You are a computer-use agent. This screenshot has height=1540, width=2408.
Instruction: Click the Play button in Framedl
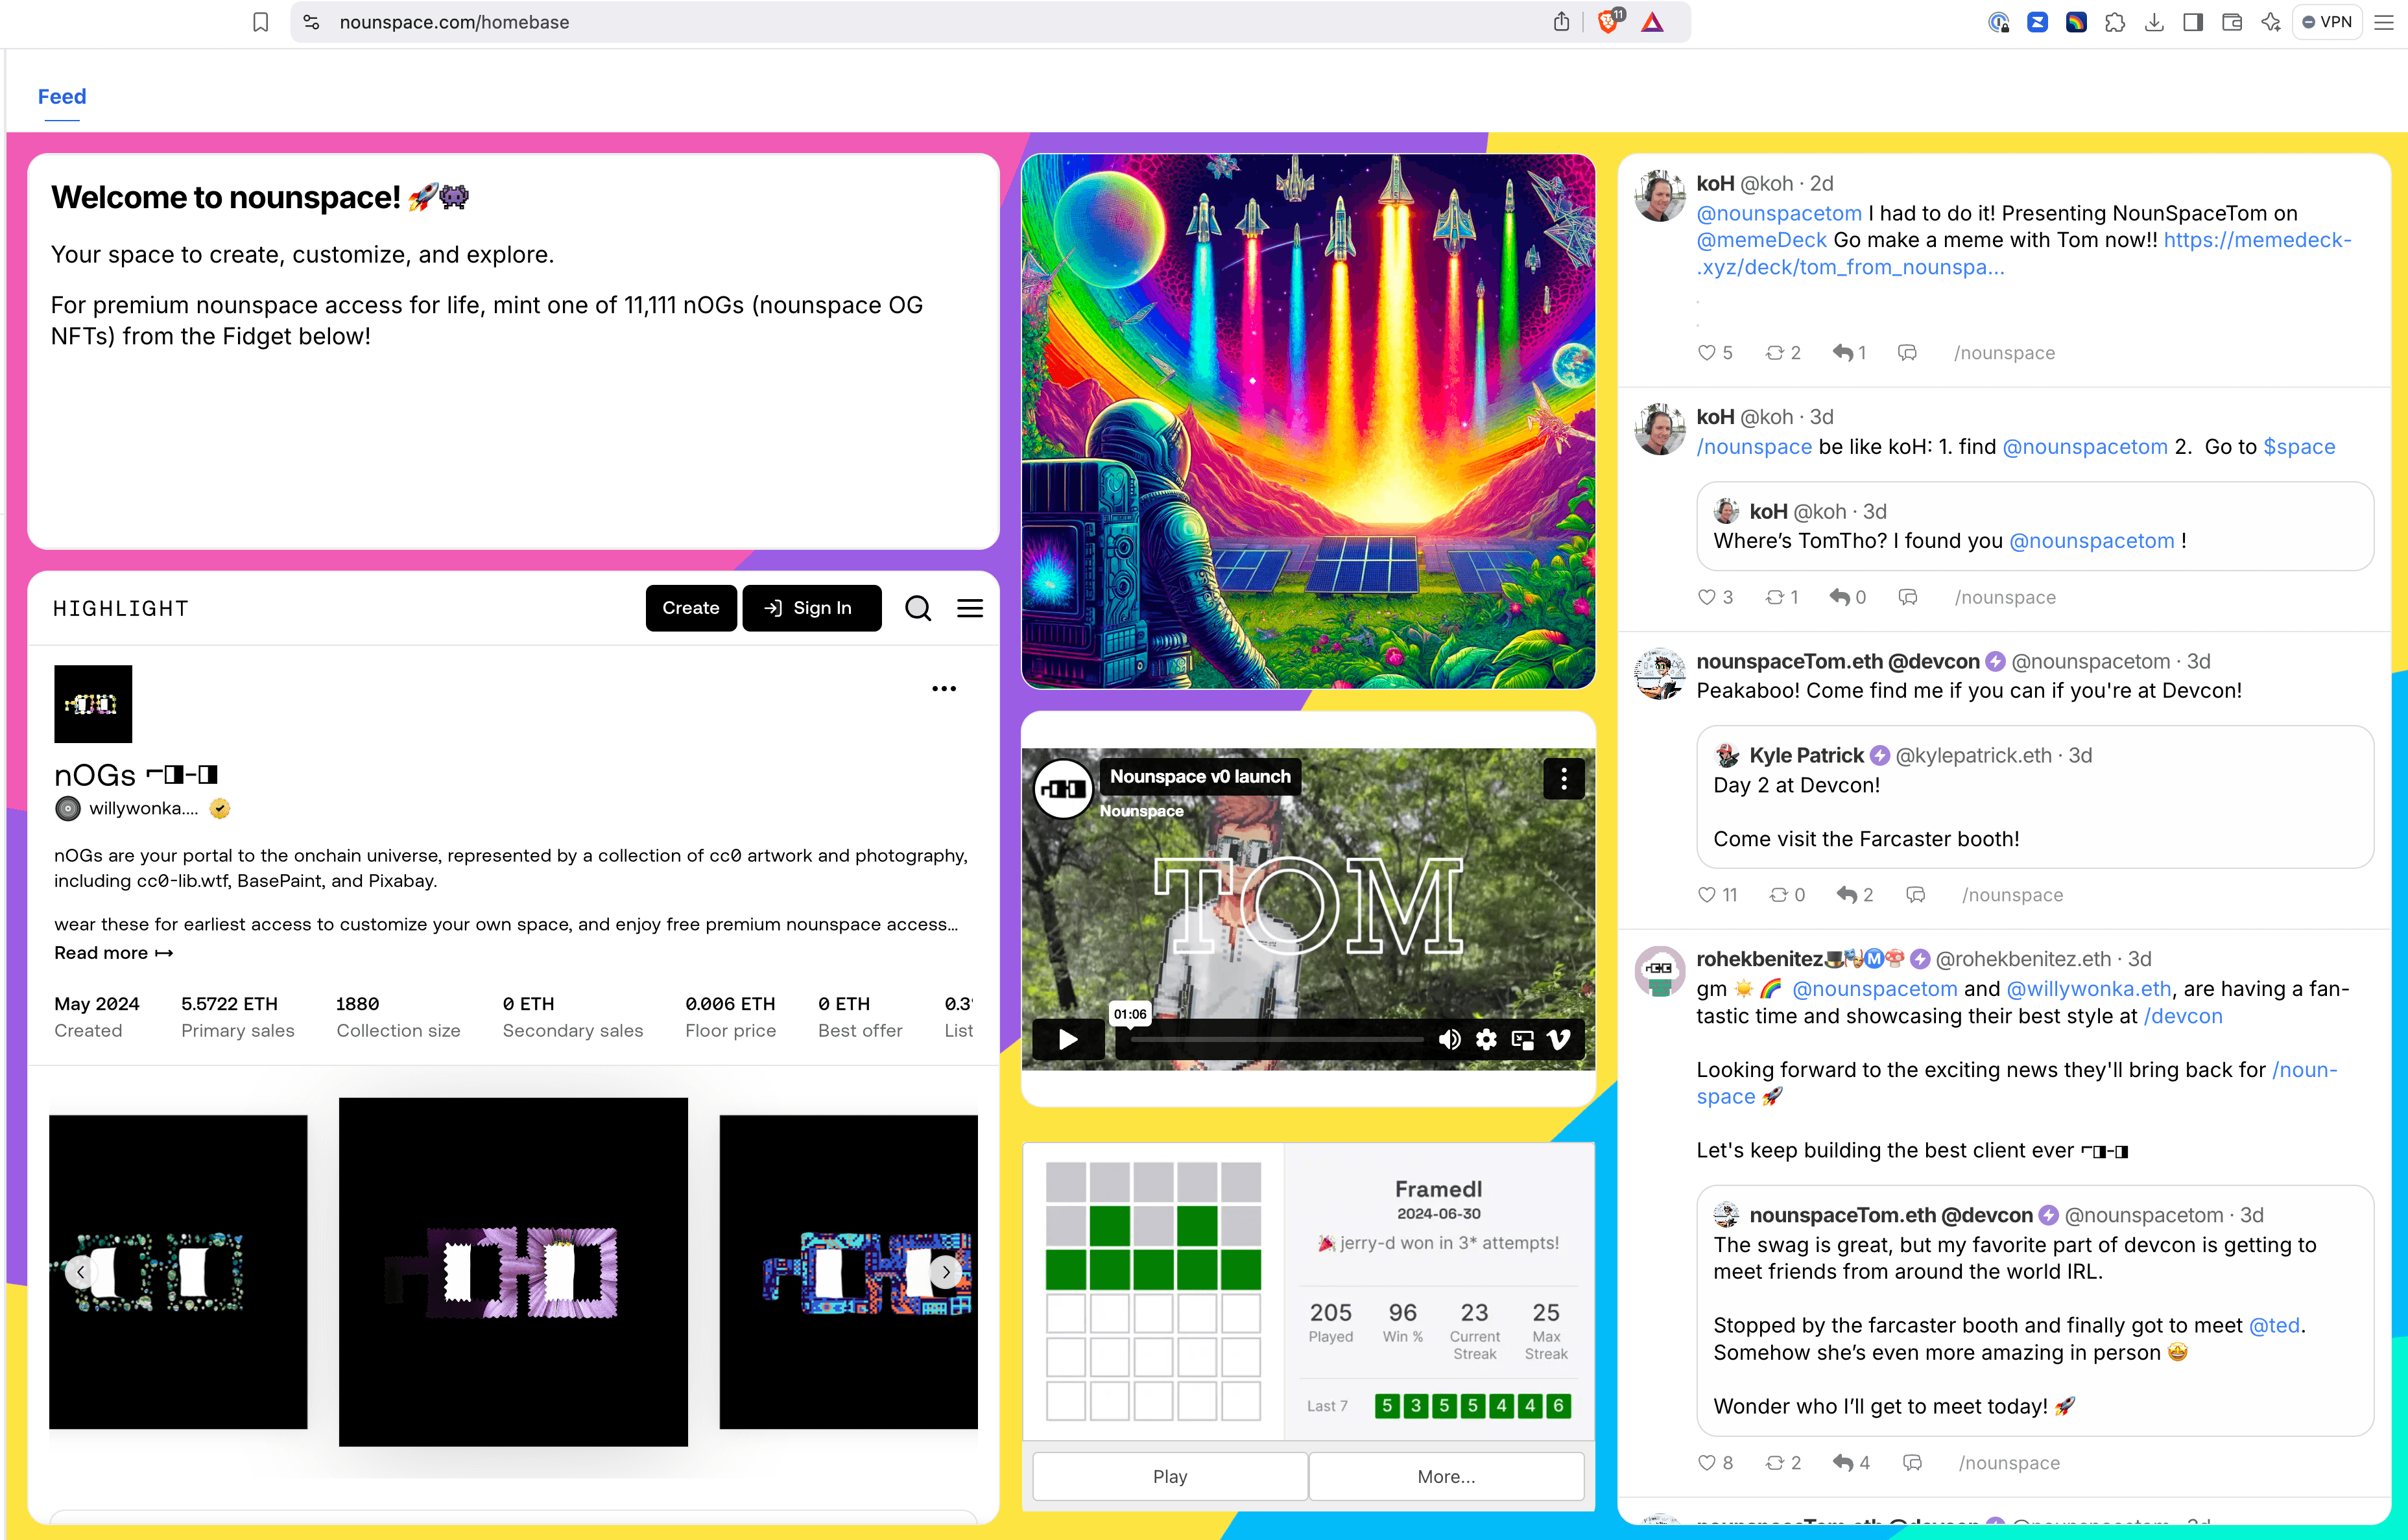tap(1170, 1476)
